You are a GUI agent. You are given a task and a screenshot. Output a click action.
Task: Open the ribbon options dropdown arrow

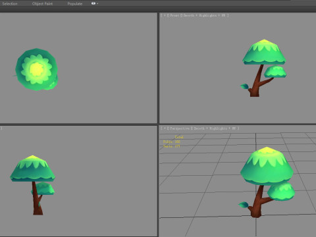[97, 3]
